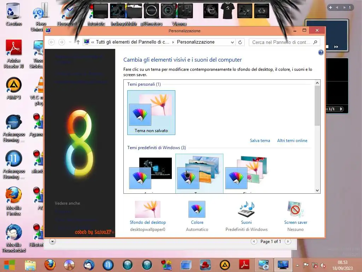This screenshot has height=272, width=362.
Task: Click the round down-arrow below the sidebar
Action: [52, 242]
